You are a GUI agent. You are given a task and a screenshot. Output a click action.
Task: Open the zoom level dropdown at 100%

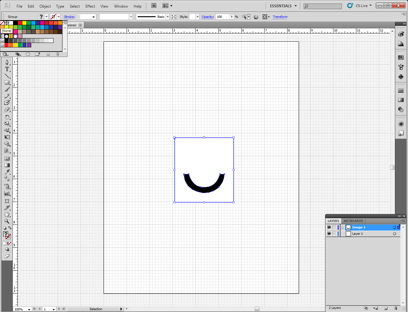[29, 309]
